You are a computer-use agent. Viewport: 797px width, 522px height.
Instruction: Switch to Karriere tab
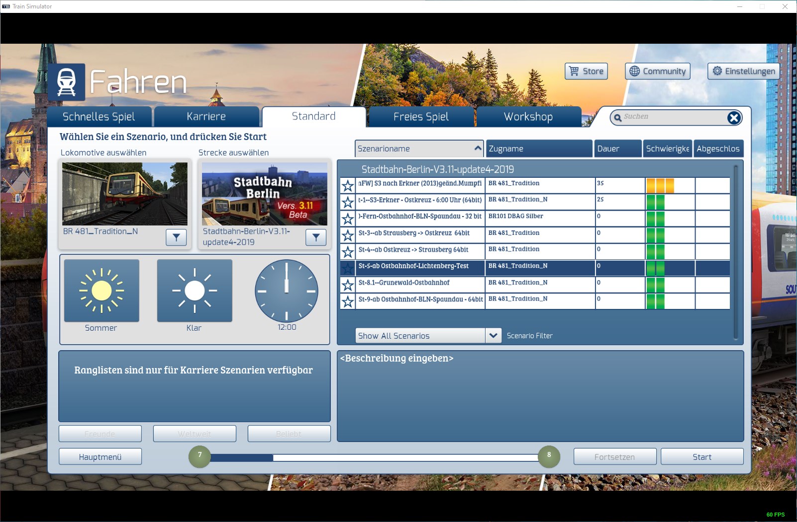coord(206,117)
